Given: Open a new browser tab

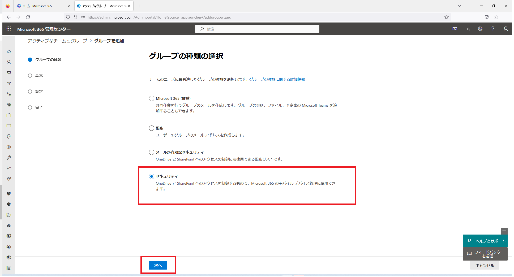Looking at the screenshot, I should click(x=139, y=6).
